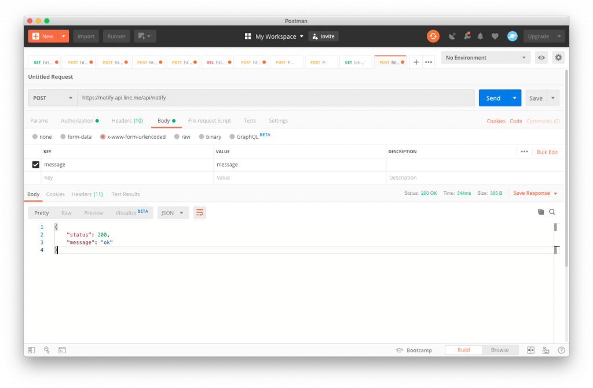Screen dimensions: 593x388
Task: Click the empty Key input cell
Action: pos(127,178)
